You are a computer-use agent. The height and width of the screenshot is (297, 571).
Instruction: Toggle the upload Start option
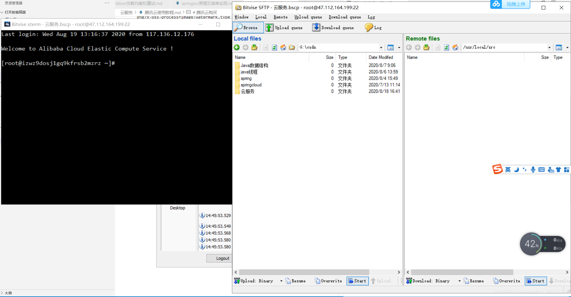[x=357, y=281]
